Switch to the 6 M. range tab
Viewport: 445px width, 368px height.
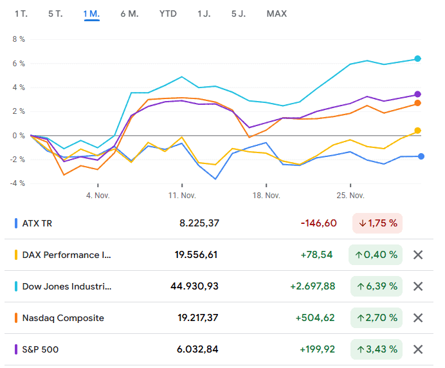pyautogui.click(x=129, y=14)
